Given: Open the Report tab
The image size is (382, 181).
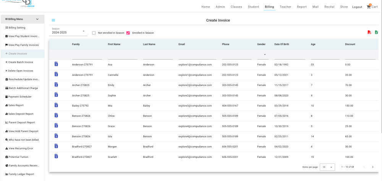Looking at the screenshot, I should tap(302, 7).
